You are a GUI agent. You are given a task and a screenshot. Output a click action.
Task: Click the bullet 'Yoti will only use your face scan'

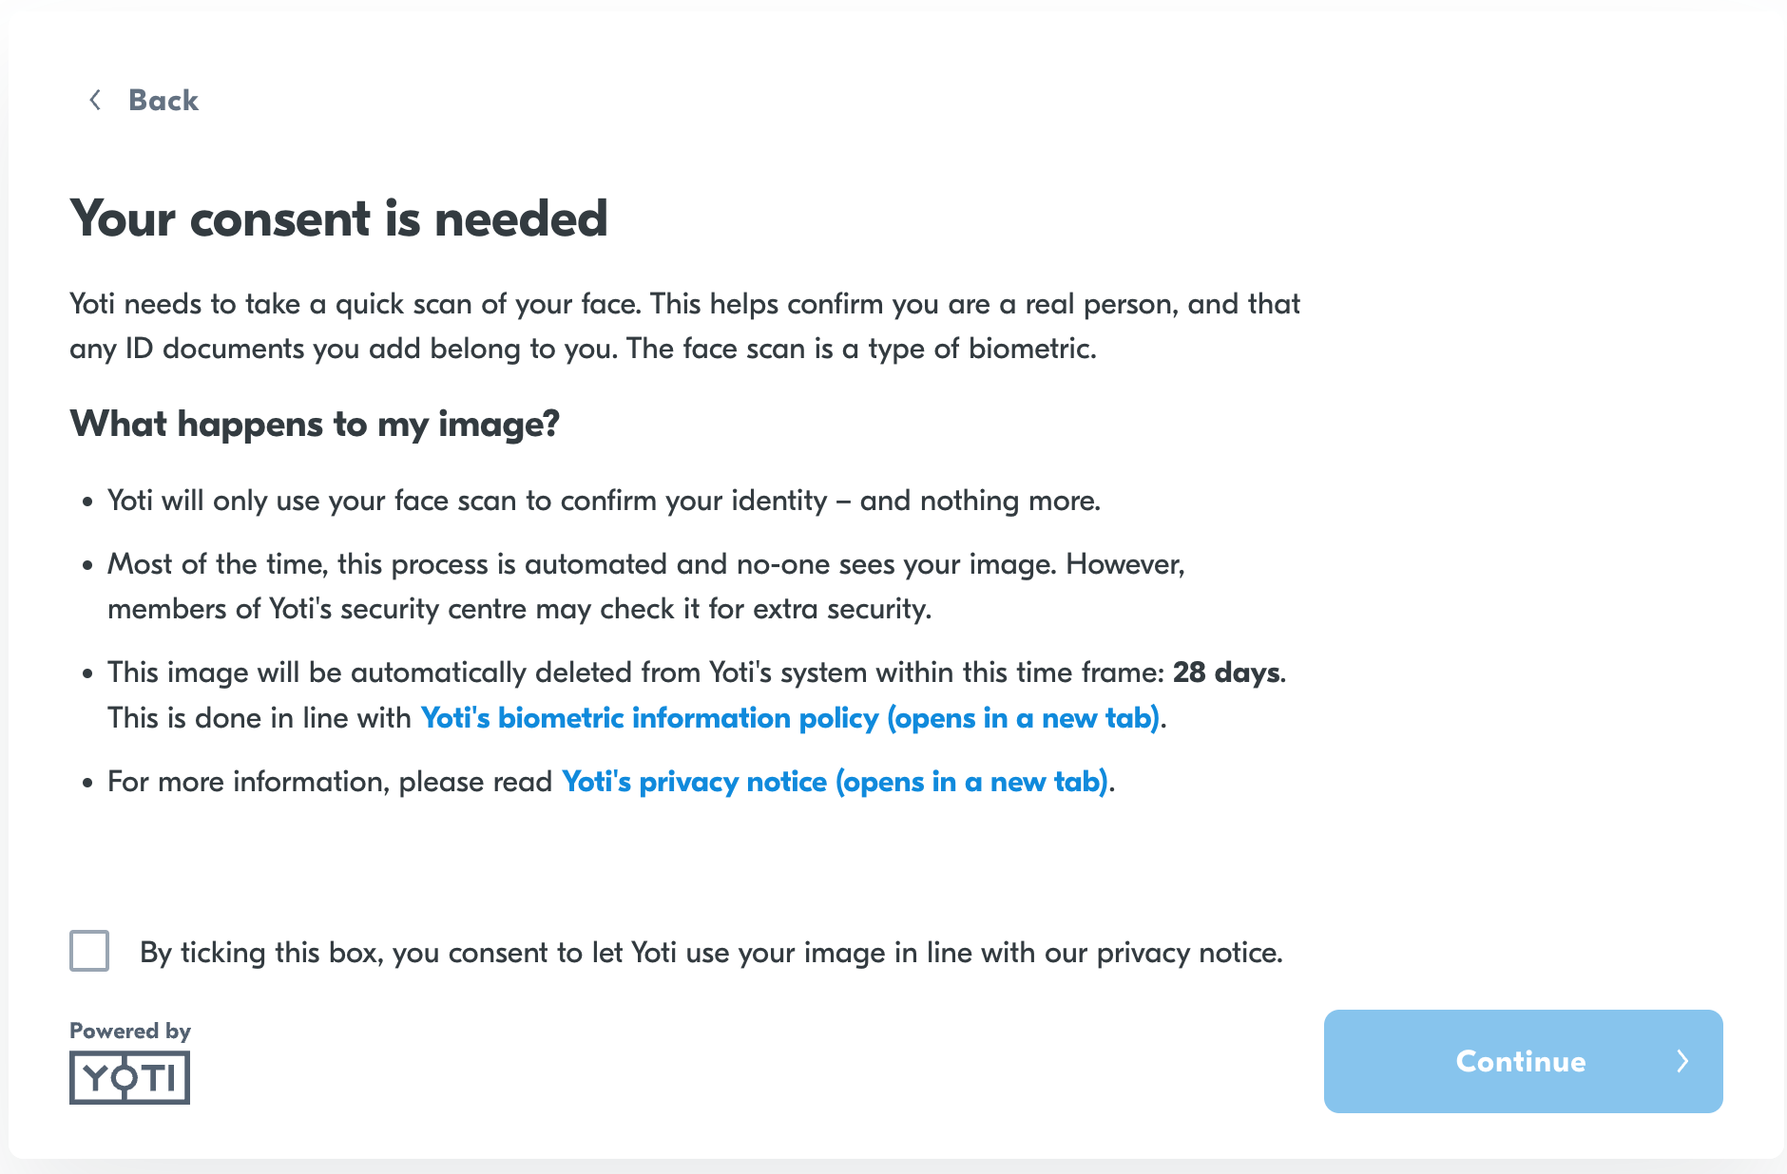point(604,501)
